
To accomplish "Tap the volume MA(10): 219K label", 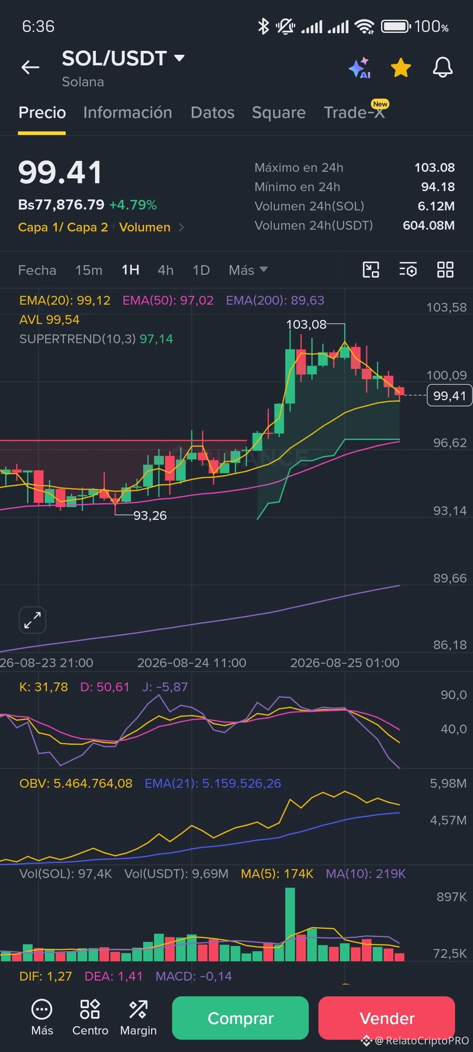I will [x=366, y=874].
